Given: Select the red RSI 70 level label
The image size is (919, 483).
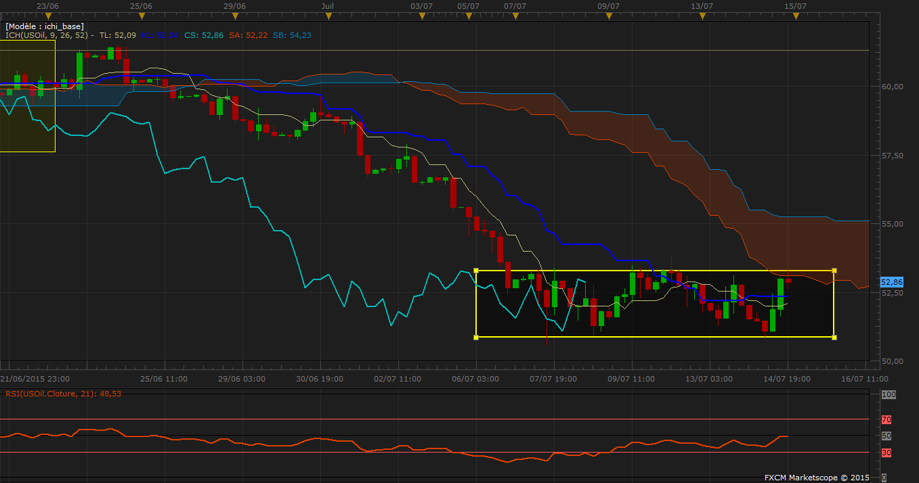Looking at the screenshot, I should click(x=886, y=419).
